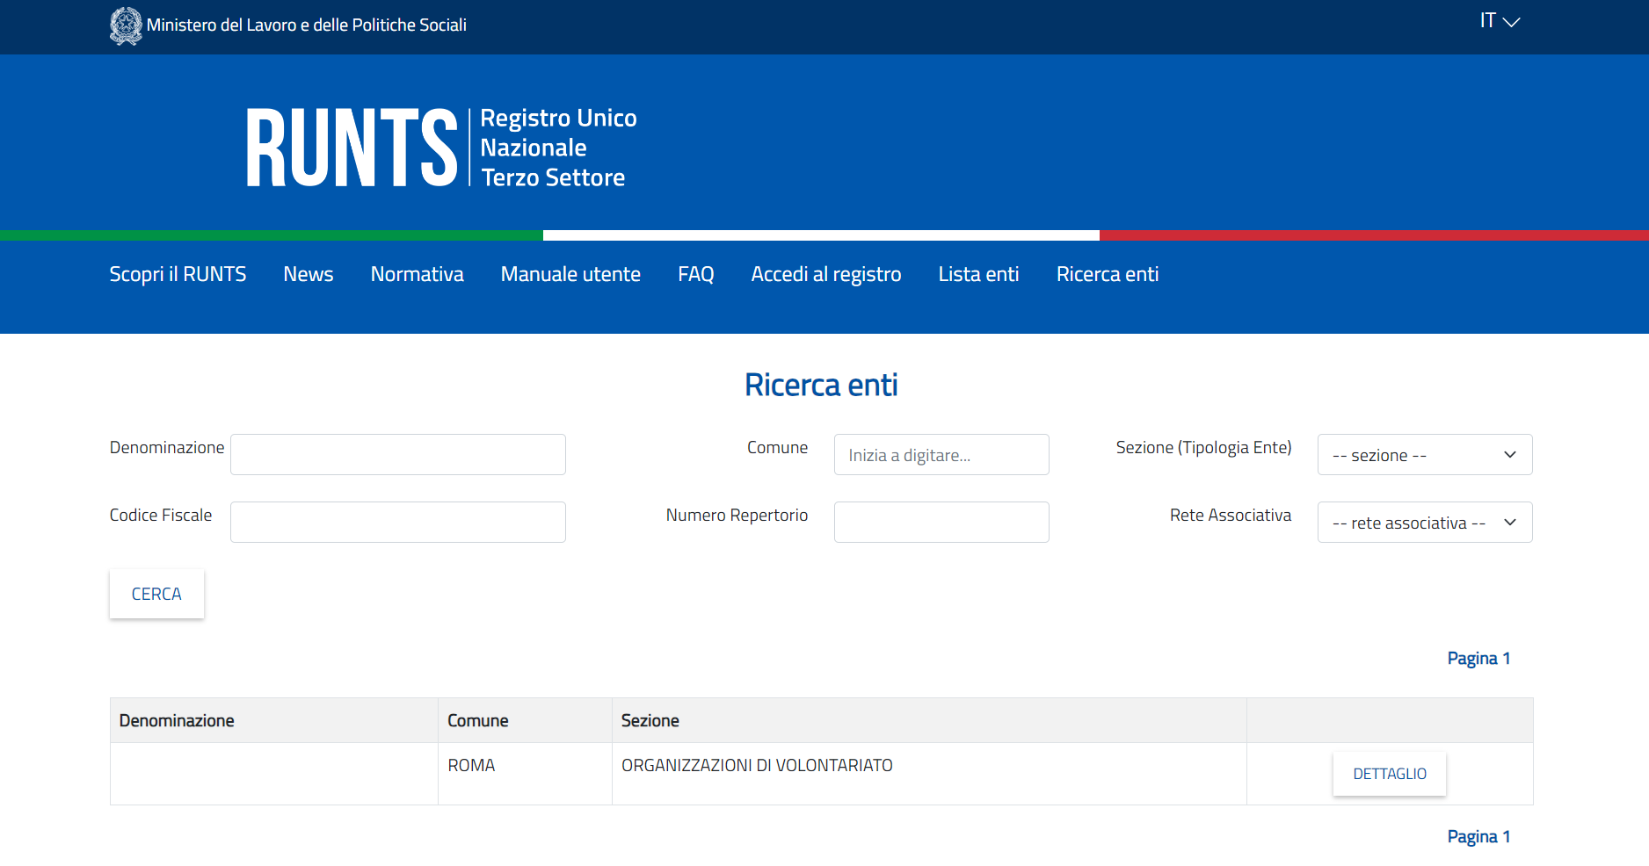Open Lista enti page
The image size is (1649, 866).
pyautogui.click(x=978, y=274)
